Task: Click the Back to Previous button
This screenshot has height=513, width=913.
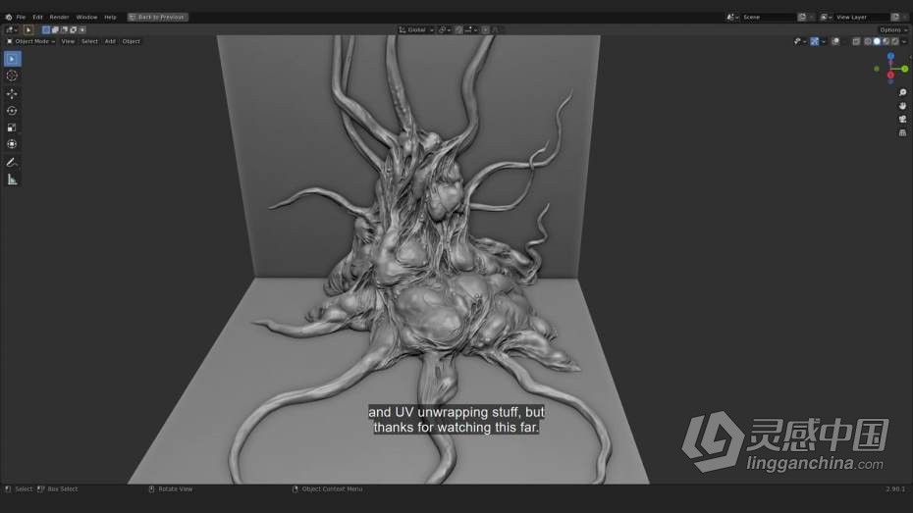Action: point(158,17)
